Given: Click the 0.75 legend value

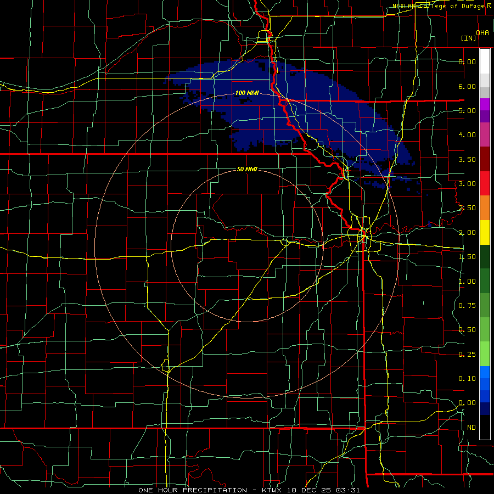Looking at the screenshot, I should click(x=467, y=306).
